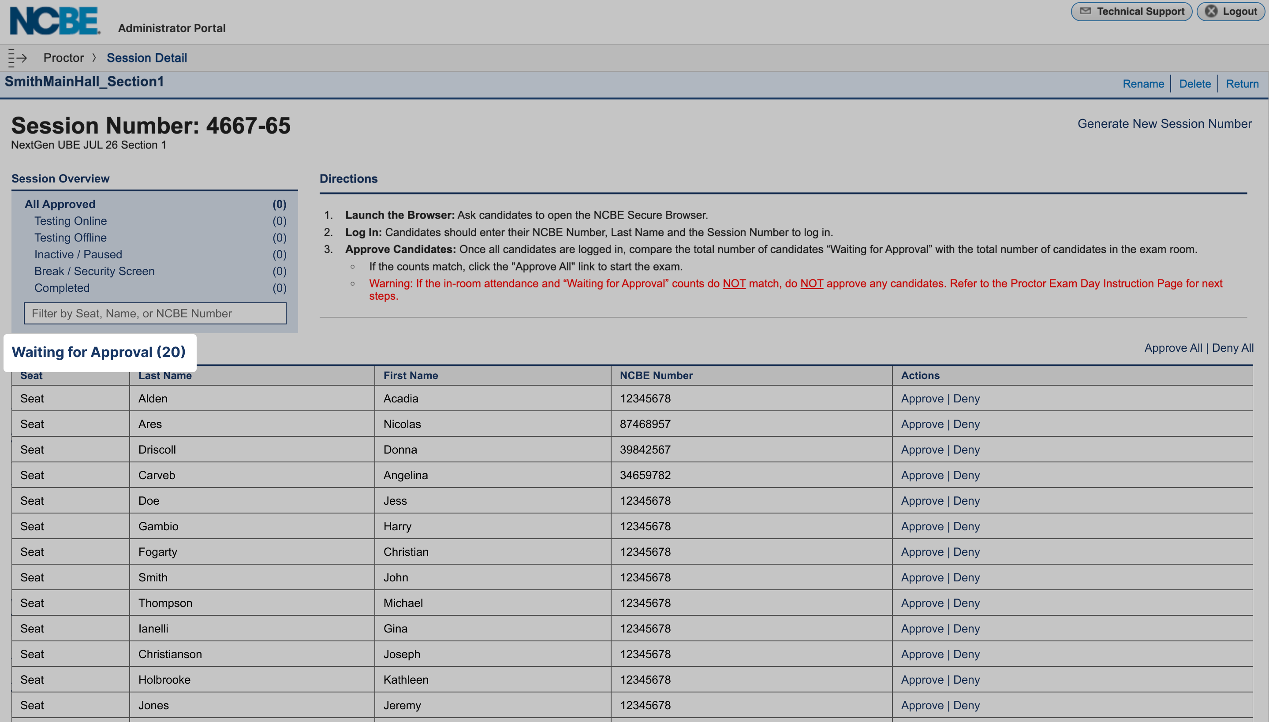This screenshot has width=1269, height=722.
Task: Approve candidate Thompson Michael
Action: (922, 603)
